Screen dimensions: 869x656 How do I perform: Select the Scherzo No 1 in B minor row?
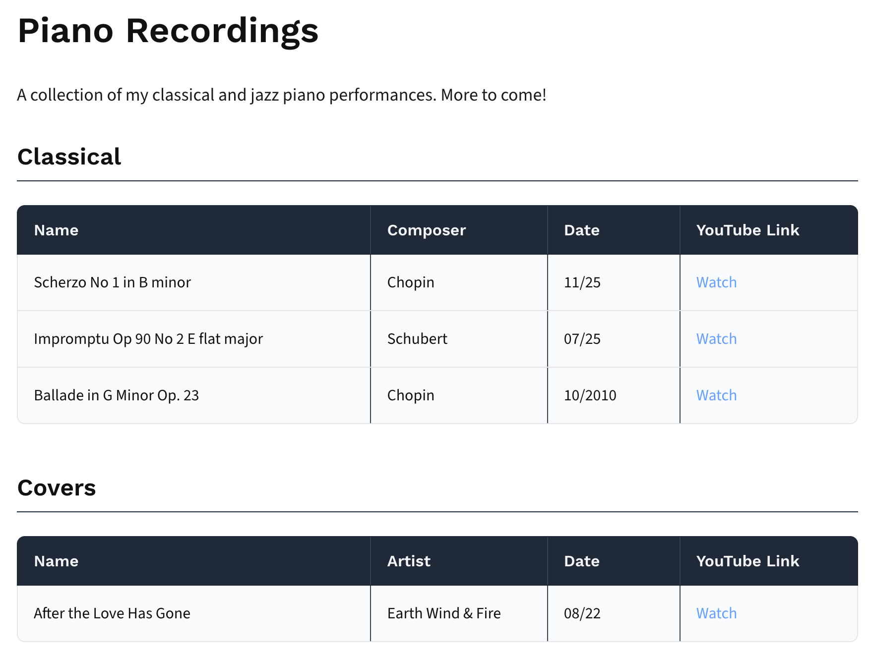coord(112,282)
